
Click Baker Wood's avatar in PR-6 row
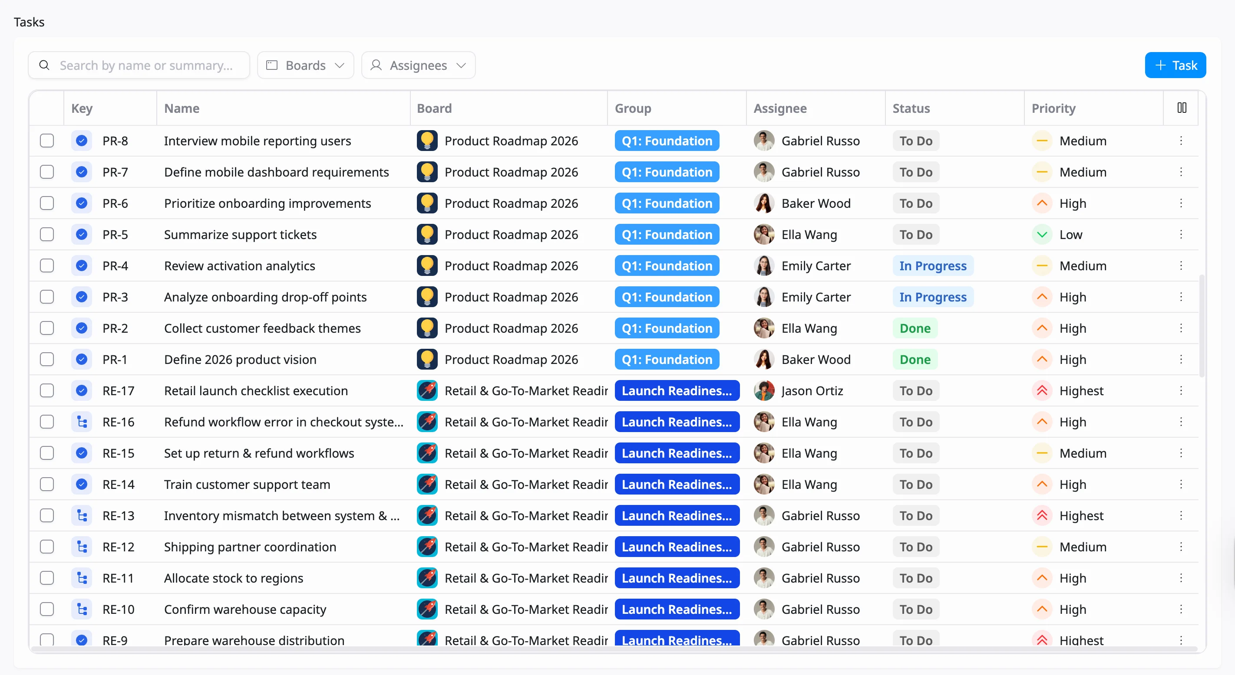pos(764,203)
